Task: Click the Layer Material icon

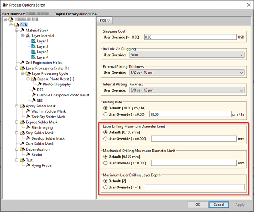Action: [28, 36]
